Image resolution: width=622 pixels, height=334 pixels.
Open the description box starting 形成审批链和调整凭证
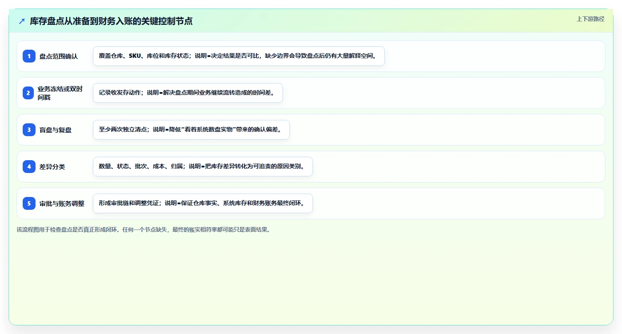point(203,203)
